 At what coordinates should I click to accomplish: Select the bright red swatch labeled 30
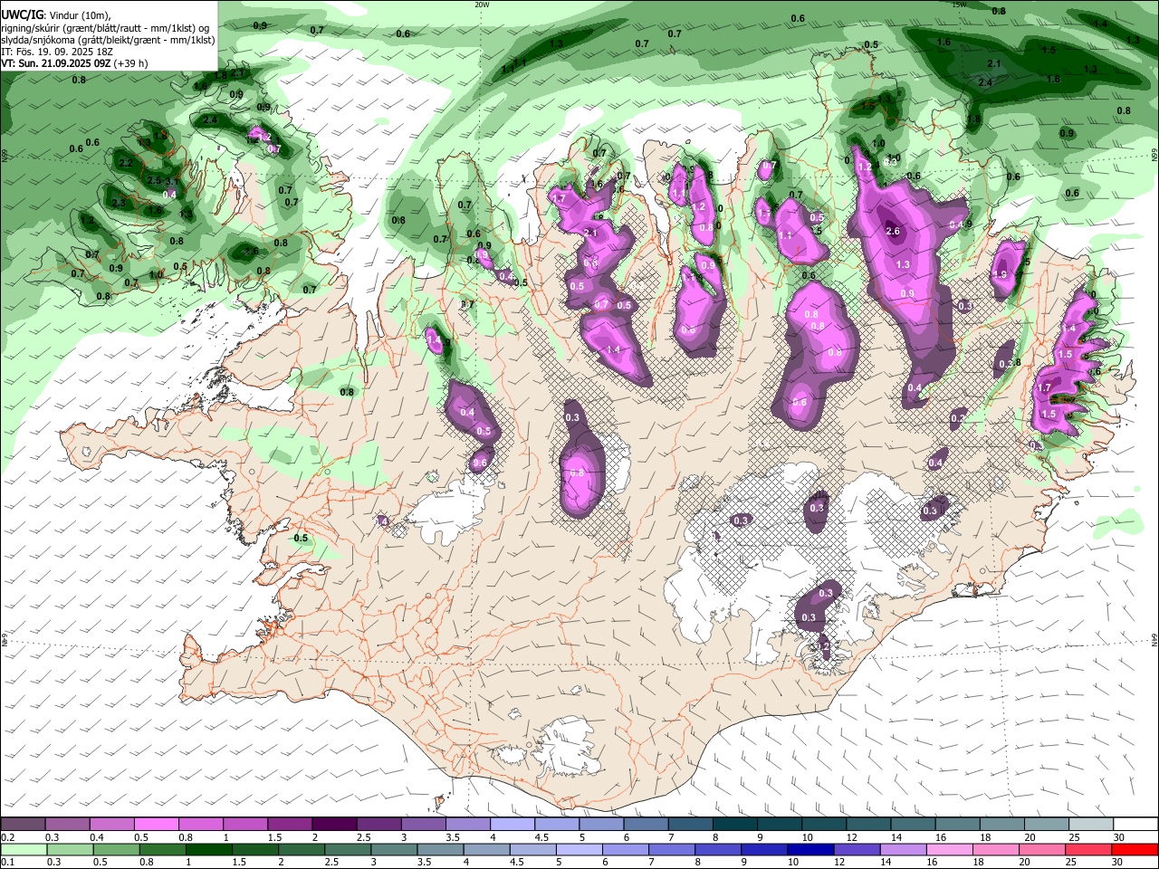1135,849
